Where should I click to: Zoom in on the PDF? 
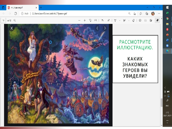85,20
